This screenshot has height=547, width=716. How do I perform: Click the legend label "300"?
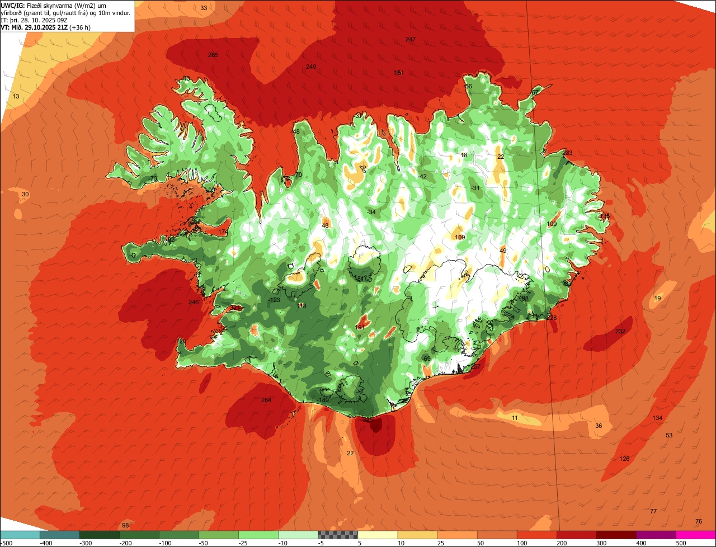[602, 543]
